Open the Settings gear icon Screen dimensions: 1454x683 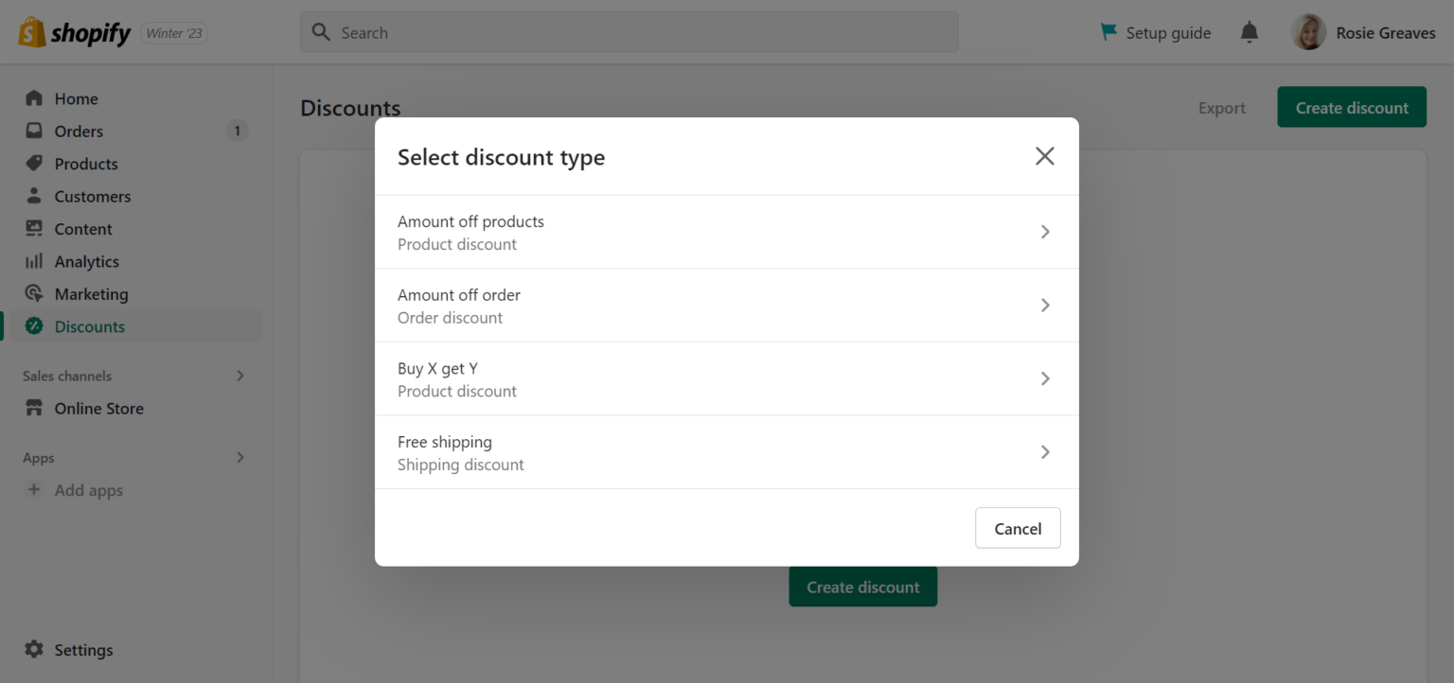(x=34, y=650)
